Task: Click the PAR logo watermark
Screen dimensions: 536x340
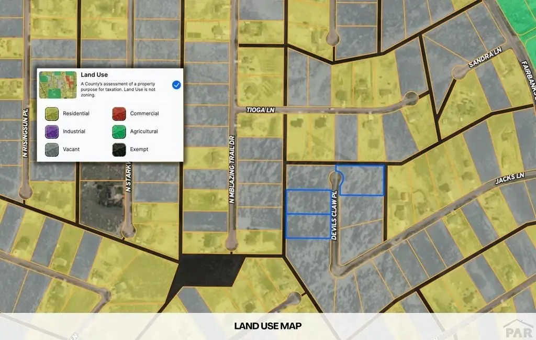Action: pyautogui.click(x=518, y=330)
